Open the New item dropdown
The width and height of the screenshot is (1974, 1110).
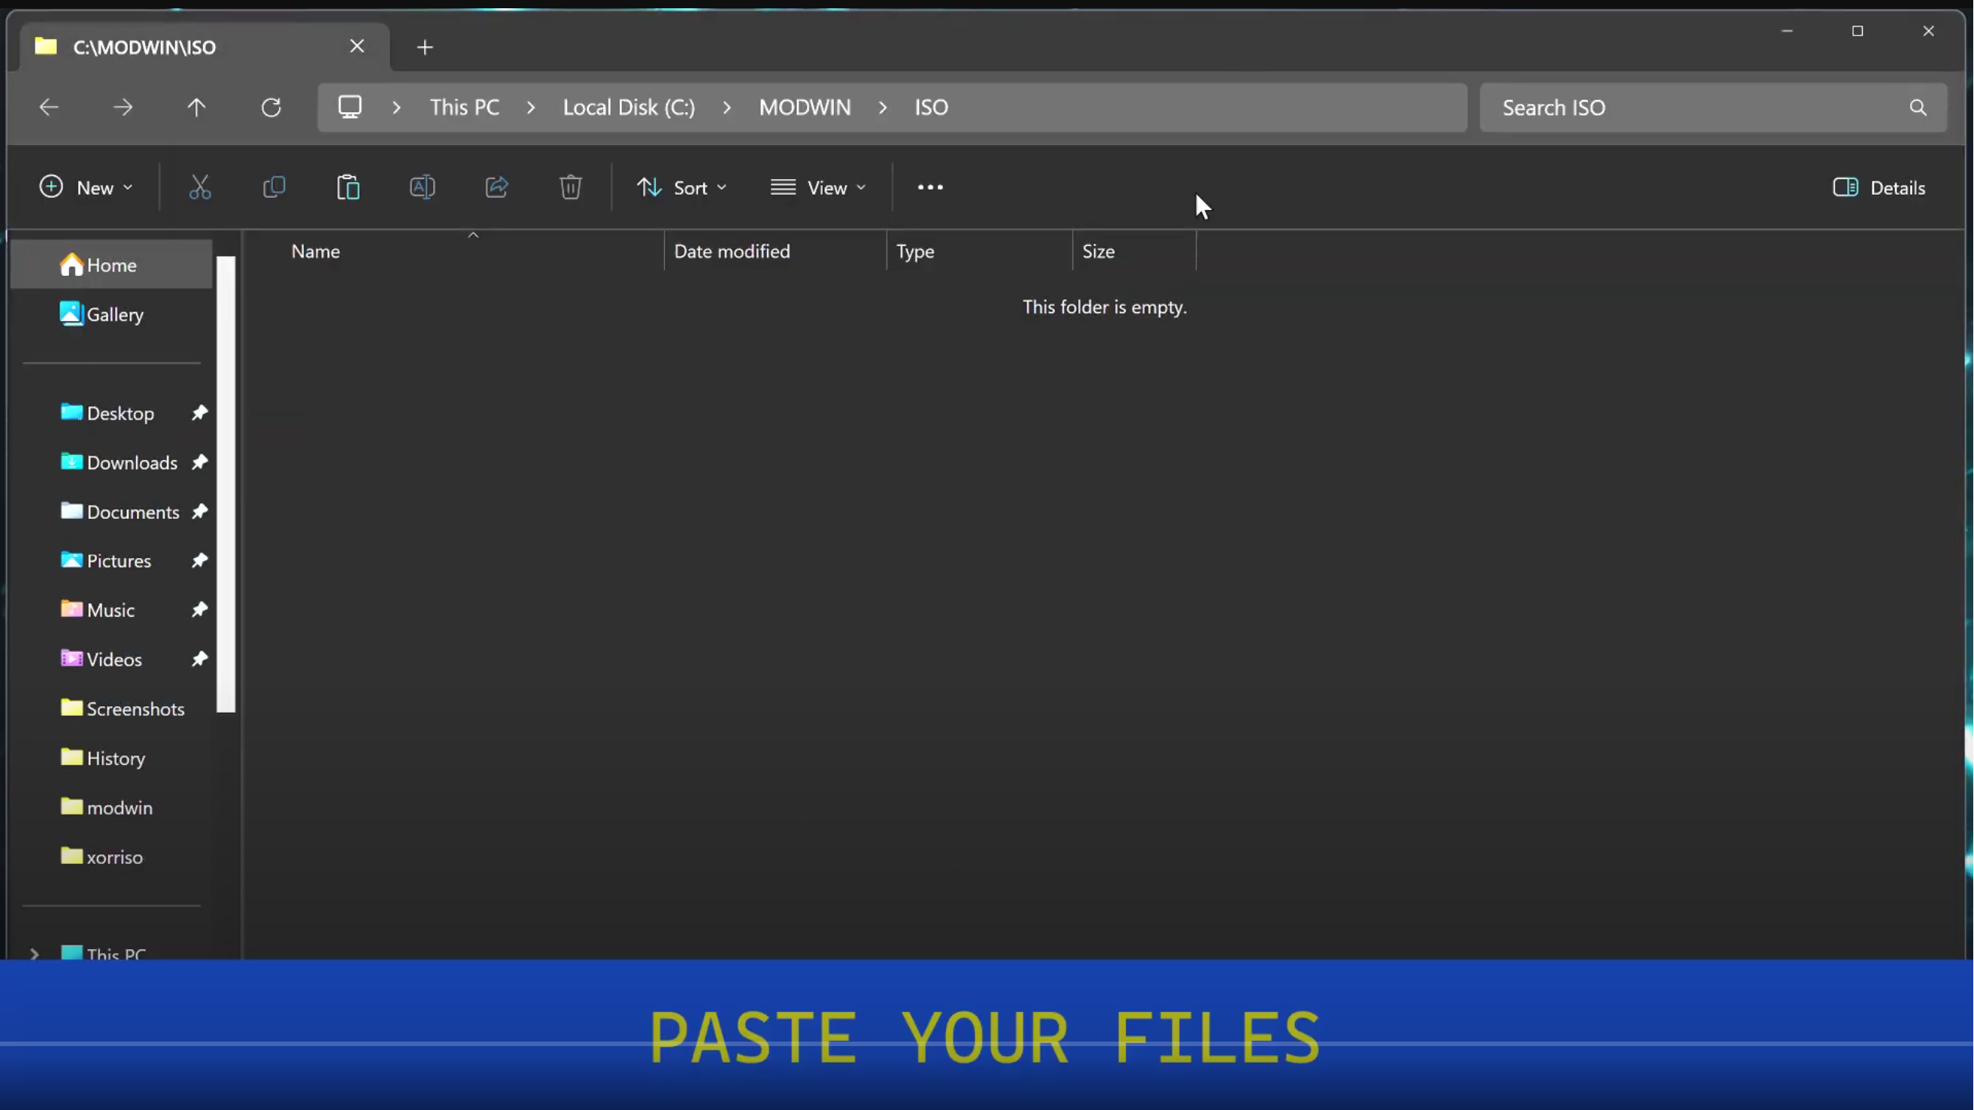[86, 187]
